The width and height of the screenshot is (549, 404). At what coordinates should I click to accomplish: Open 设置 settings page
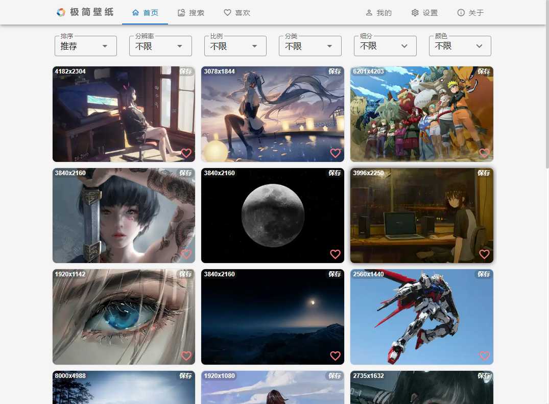coord(425,13)
